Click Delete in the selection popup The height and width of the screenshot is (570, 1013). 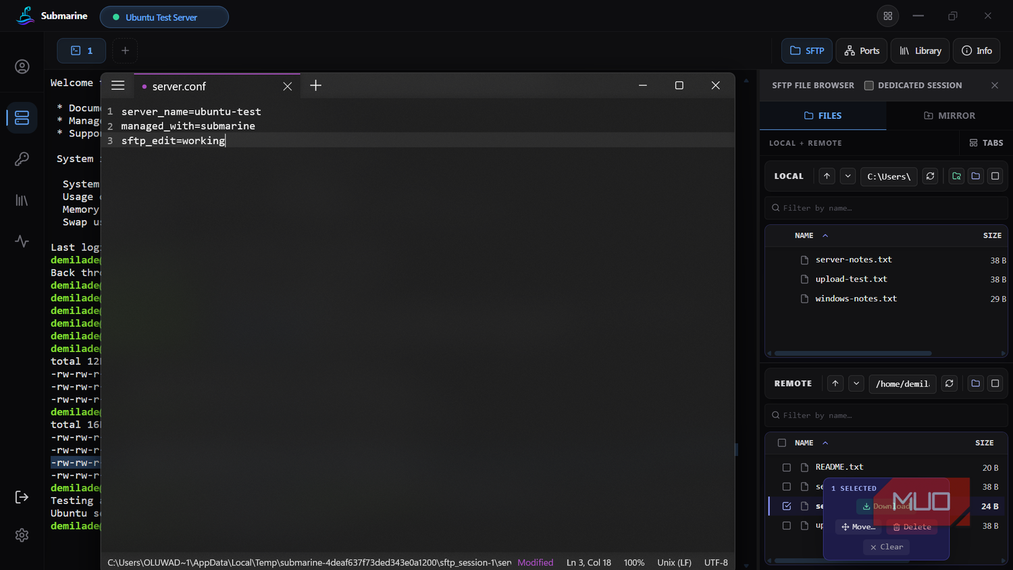[x=912, y=527]
